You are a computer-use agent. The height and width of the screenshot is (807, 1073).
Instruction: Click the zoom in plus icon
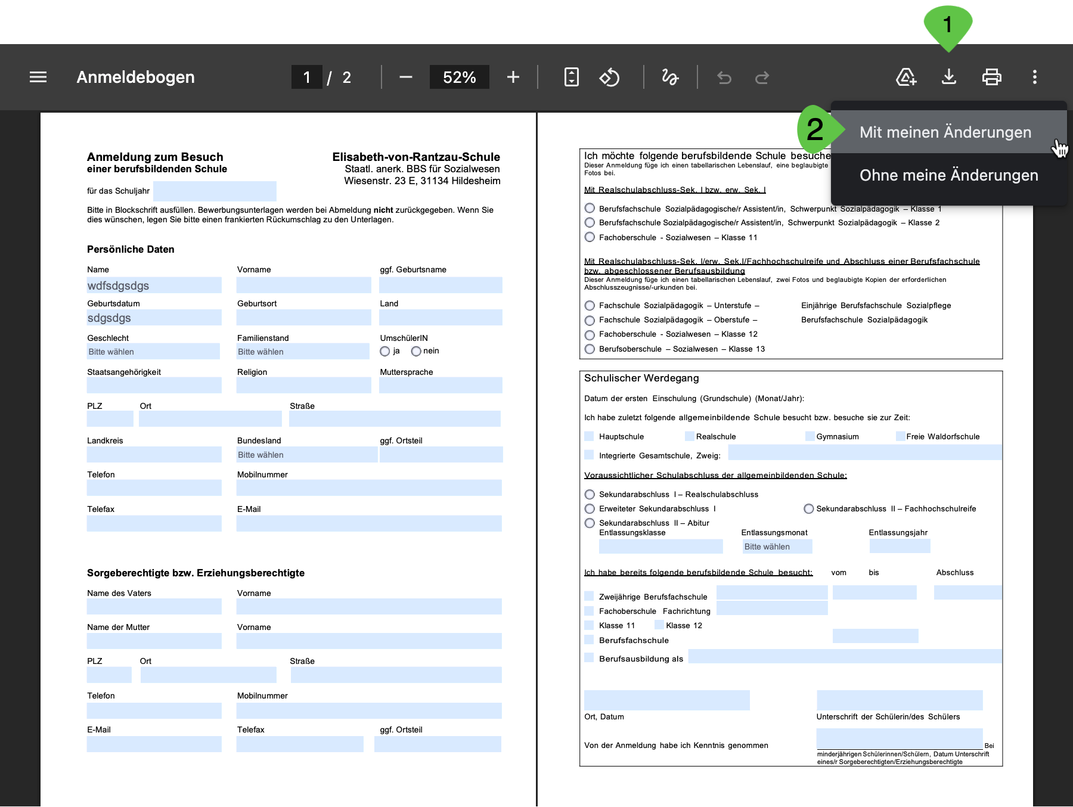[513, 77]
